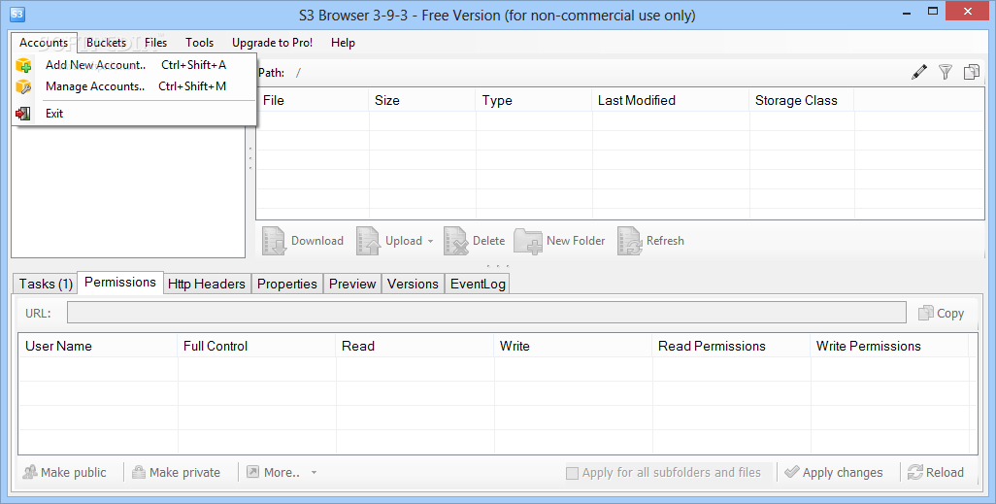
Task: Expand the More.. dropdown arrow
Action: coord(314,473)
